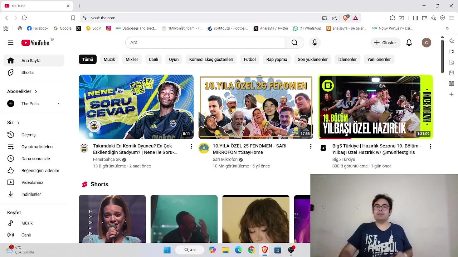Image resolution: width=458 pixels, height=257 pixels.
Task: Open Videolarınız in the sidebar
Action: coord(34,182)
